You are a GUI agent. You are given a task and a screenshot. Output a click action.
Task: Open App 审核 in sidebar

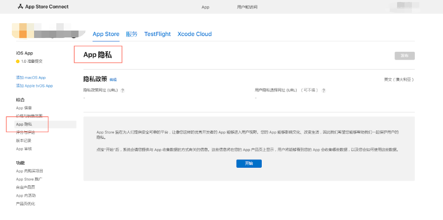[x=24, y=148]
